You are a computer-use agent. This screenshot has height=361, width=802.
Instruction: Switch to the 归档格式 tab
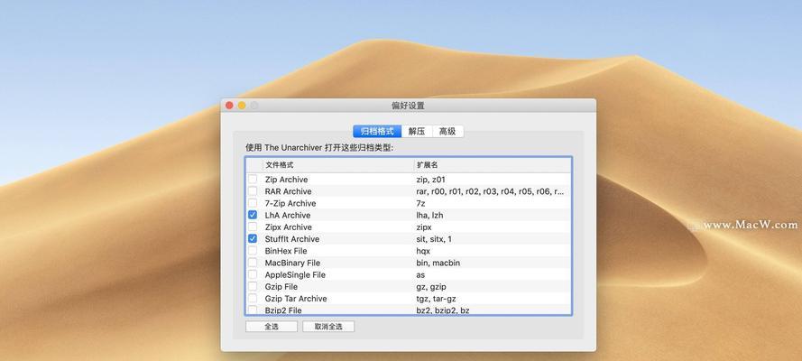click(377, 132)
